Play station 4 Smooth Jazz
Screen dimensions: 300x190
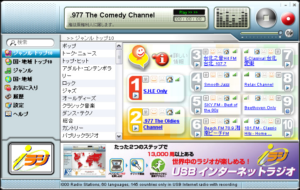point(197,88)
